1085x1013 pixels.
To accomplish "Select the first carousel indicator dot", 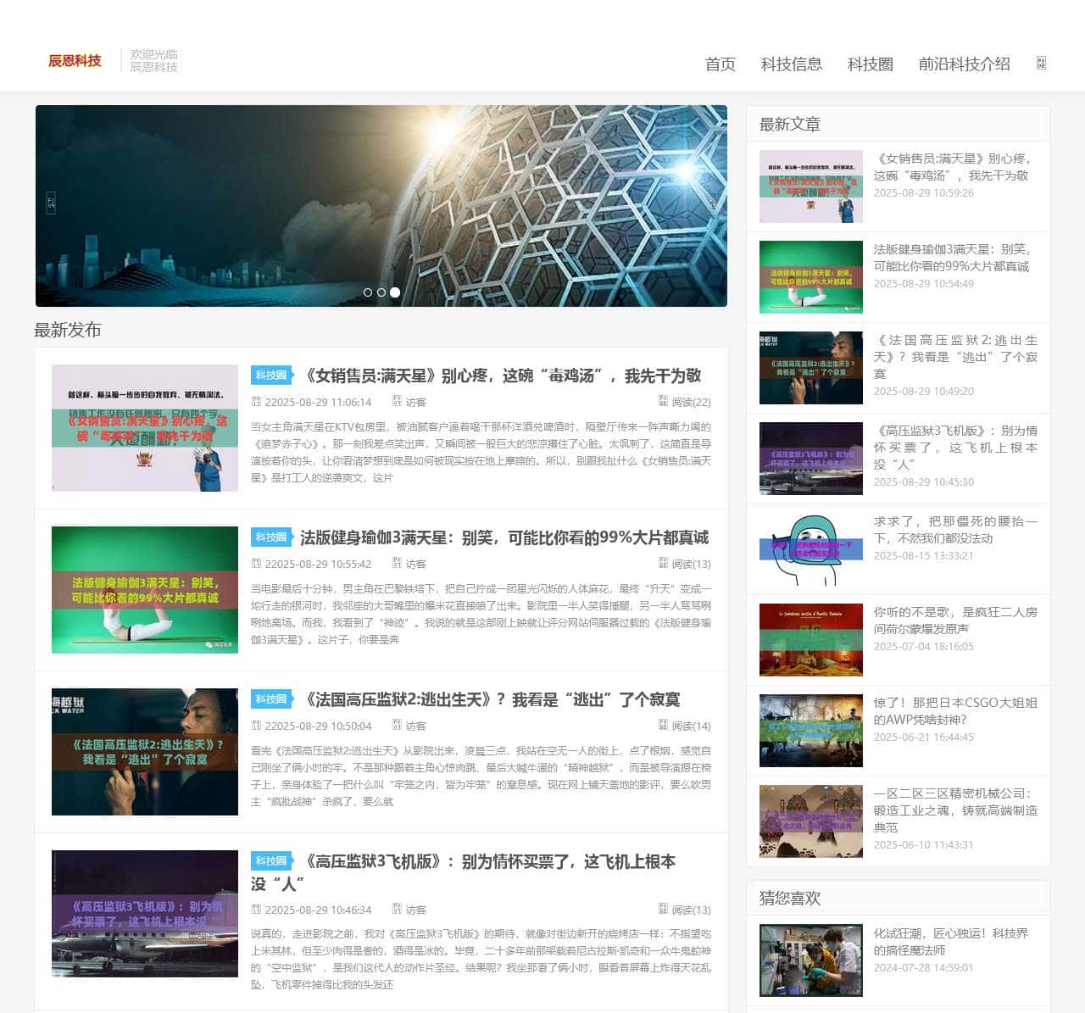I will (368, 292).
